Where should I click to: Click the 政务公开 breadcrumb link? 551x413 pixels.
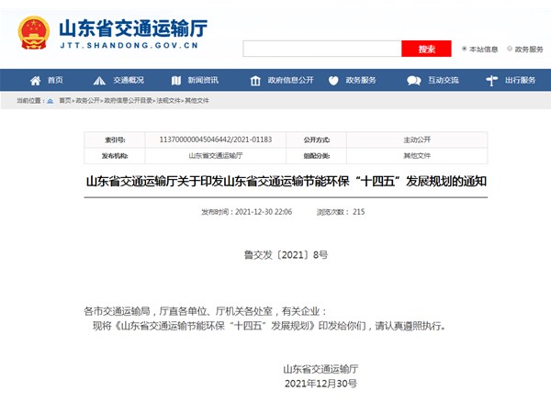(x=88, y=99)
